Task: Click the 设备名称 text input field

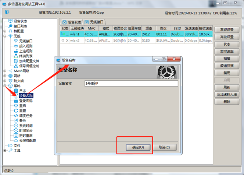Action: coord(131,83)
